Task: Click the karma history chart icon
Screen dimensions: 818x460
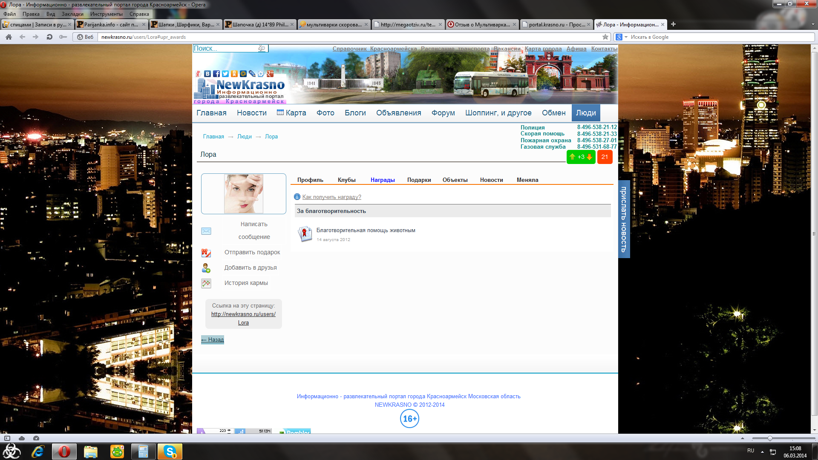Action: (206, 283)
